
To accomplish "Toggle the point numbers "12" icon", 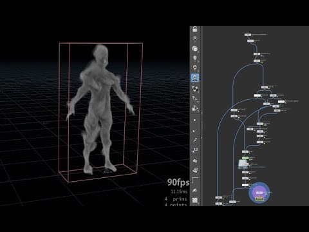I will click(x=195, y=150).
